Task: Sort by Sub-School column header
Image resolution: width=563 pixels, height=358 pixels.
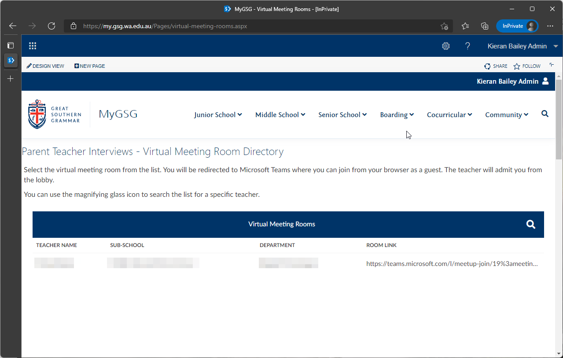Action: click(x=127, y=245)
